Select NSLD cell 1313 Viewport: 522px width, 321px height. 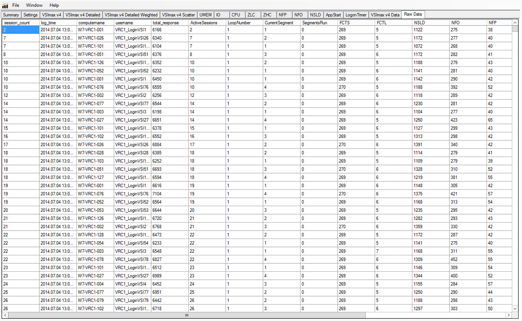pyautogui.click(x=431, y=136)
